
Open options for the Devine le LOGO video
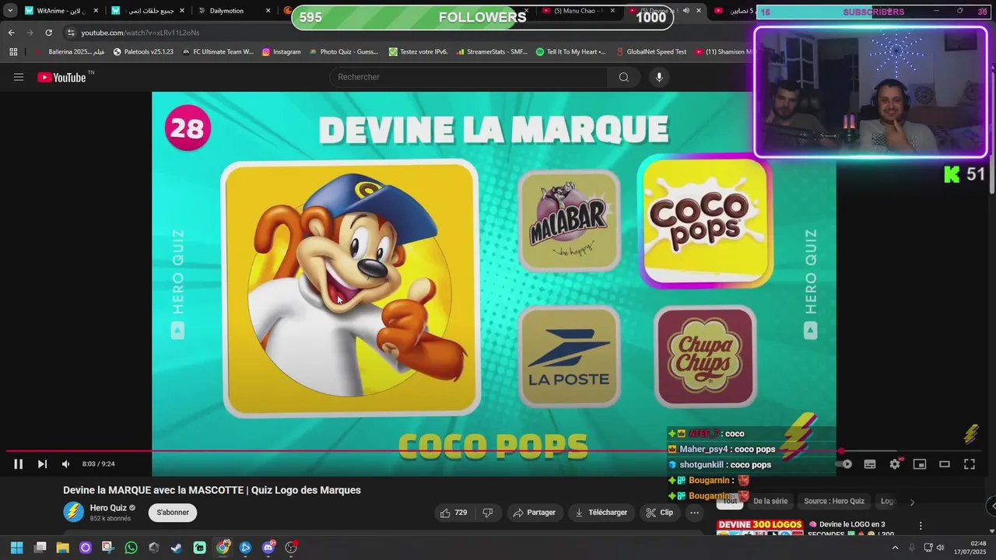(921, 526)
